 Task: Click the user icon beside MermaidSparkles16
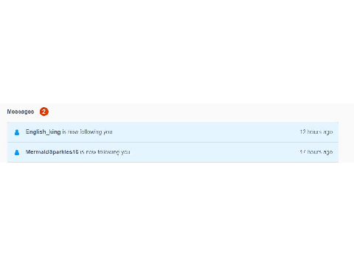17,152
